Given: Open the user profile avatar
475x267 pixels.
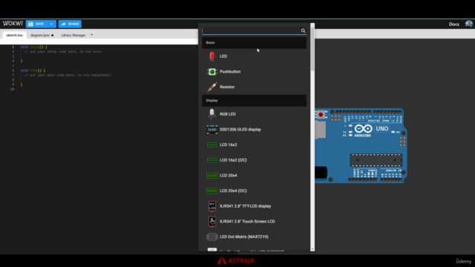Looking at the screenshot, I should pos(468,24).
